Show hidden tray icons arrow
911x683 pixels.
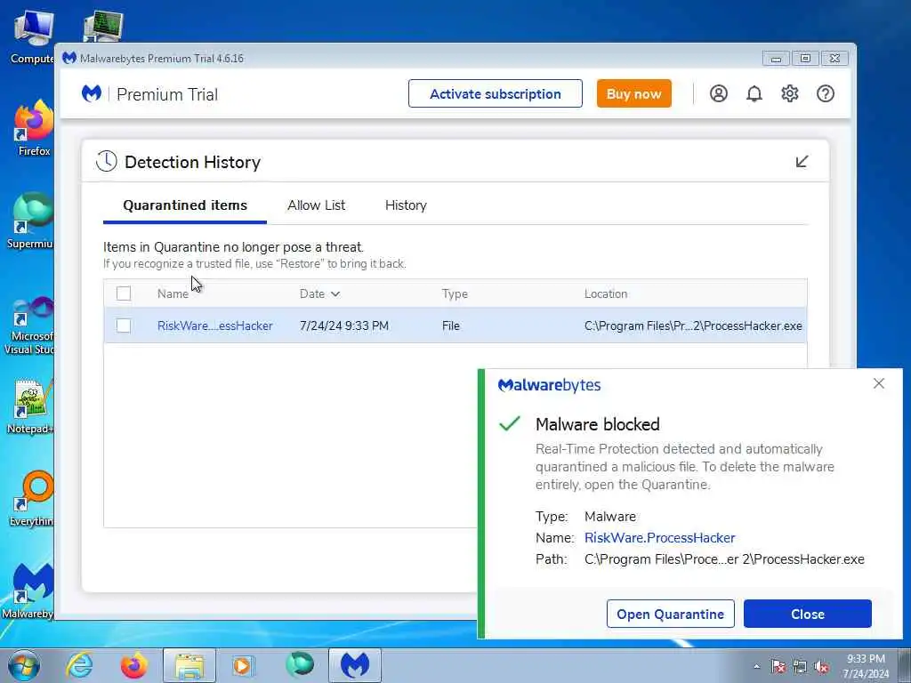pyautogui.click(x=756, y=667)
